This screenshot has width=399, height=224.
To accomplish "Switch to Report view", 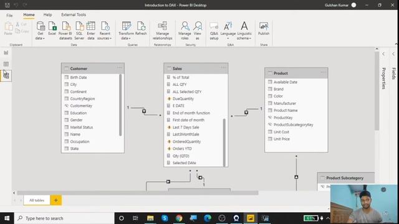I will pos(6,53).
